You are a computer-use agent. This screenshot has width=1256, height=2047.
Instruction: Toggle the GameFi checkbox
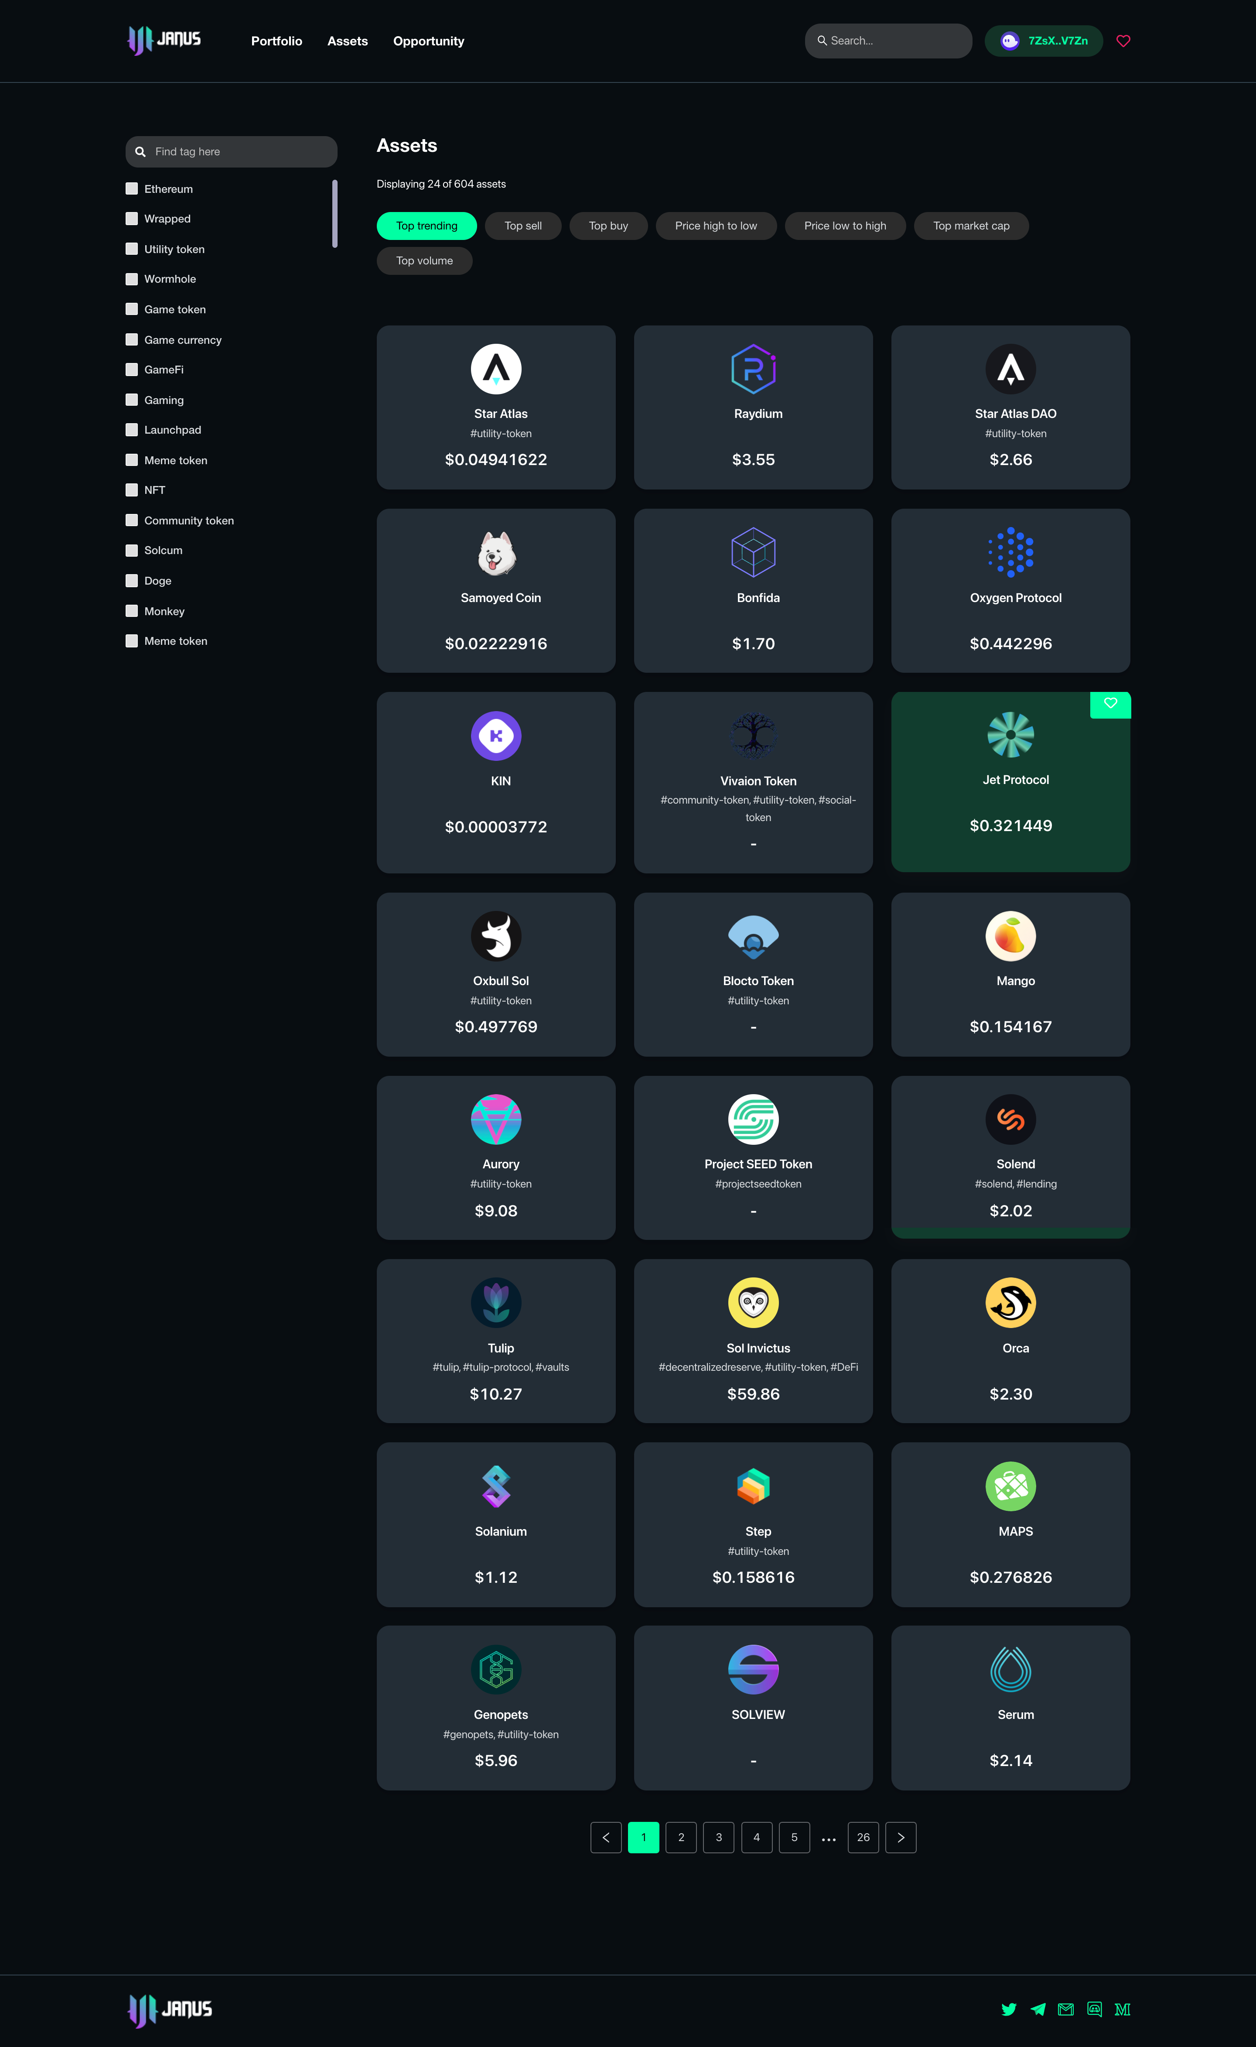(132, 369)
